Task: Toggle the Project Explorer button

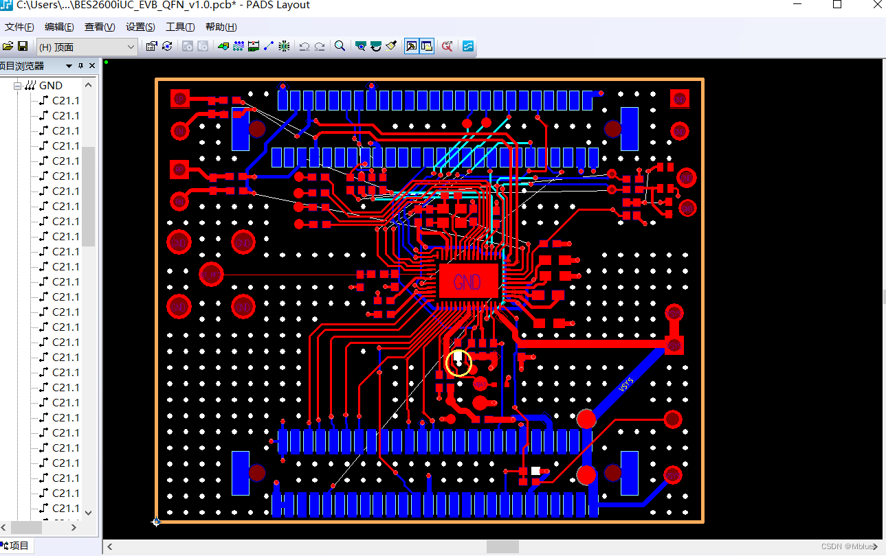Action: pos(427,46)
